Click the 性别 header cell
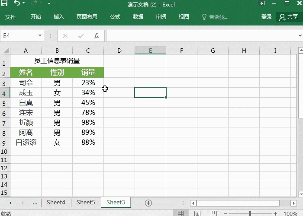 [x=57, y=72]
